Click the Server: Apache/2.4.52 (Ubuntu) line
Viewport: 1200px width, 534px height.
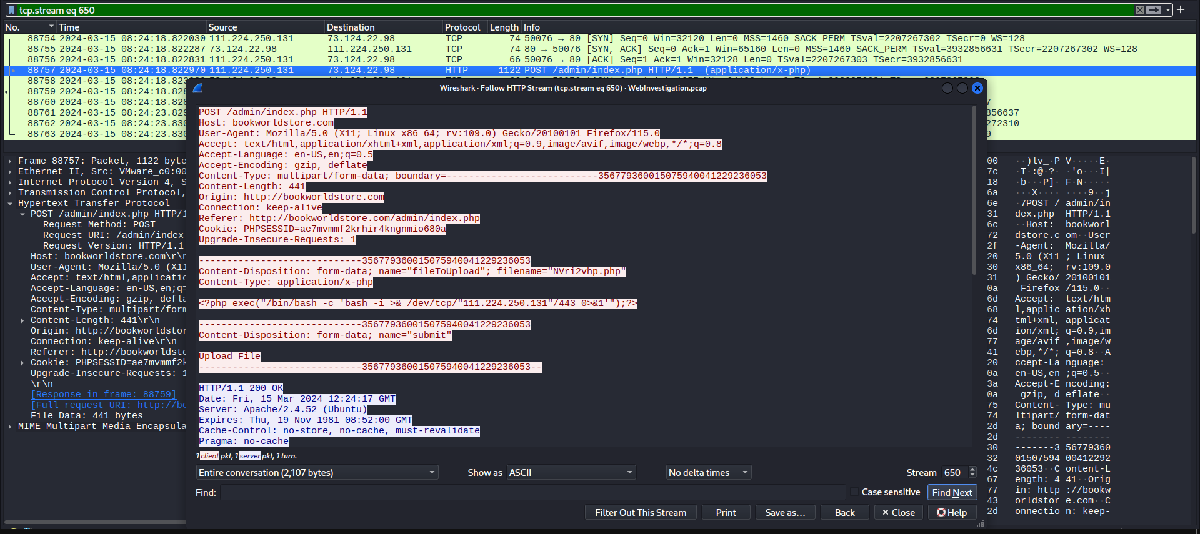(x=283, y=410)
